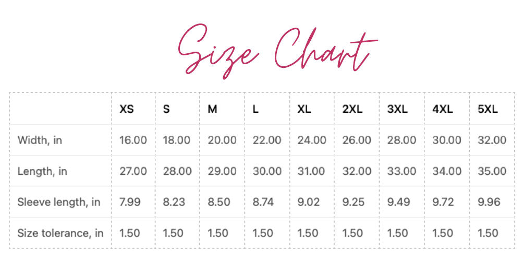Click the L width value 22.00
The width and height of the screenshot is (524, 261).
[x=266, y=140]
